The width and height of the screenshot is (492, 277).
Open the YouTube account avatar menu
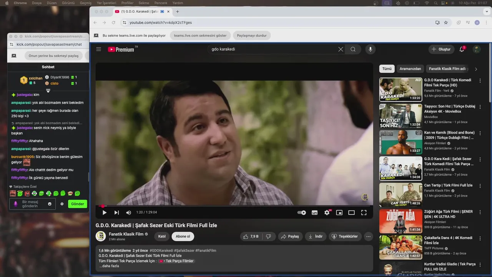pos(477,49)
